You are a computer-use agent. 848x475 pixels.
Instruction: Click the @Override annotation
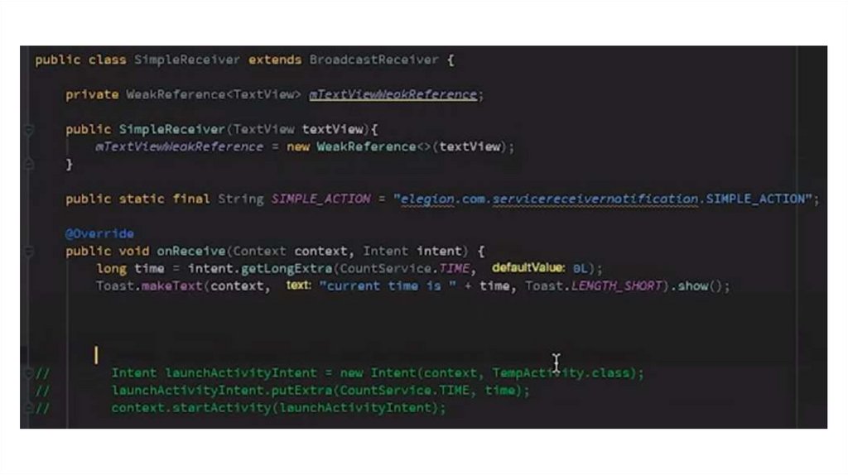99,233
